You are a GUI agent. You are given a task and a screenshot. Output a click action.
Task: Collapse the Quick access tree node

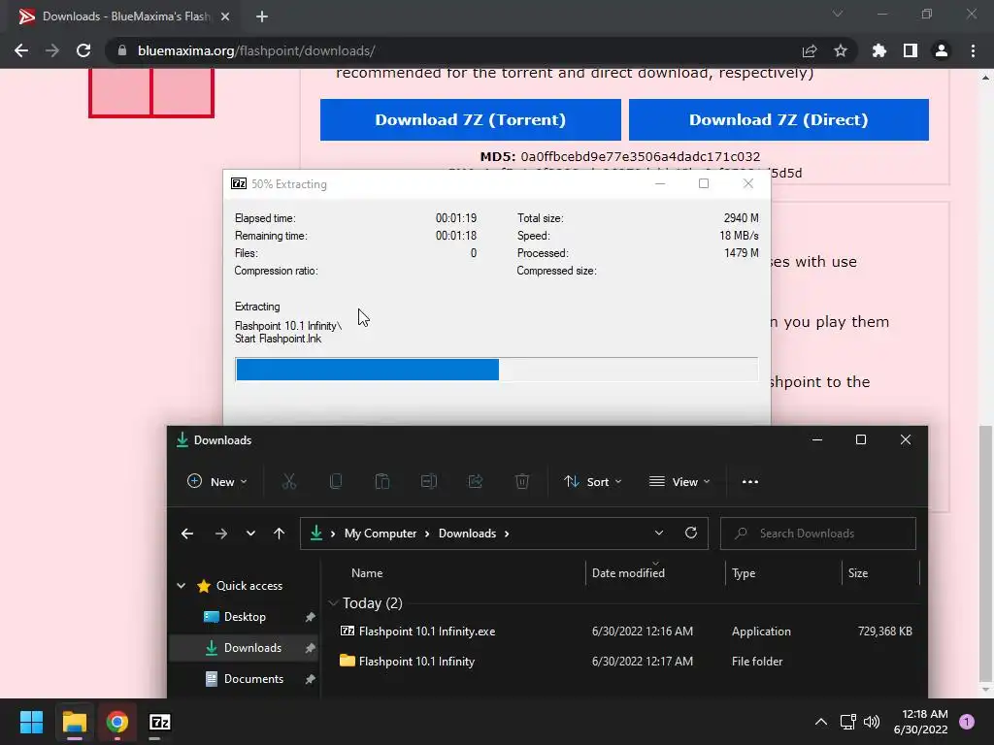[x=182, y=586]
